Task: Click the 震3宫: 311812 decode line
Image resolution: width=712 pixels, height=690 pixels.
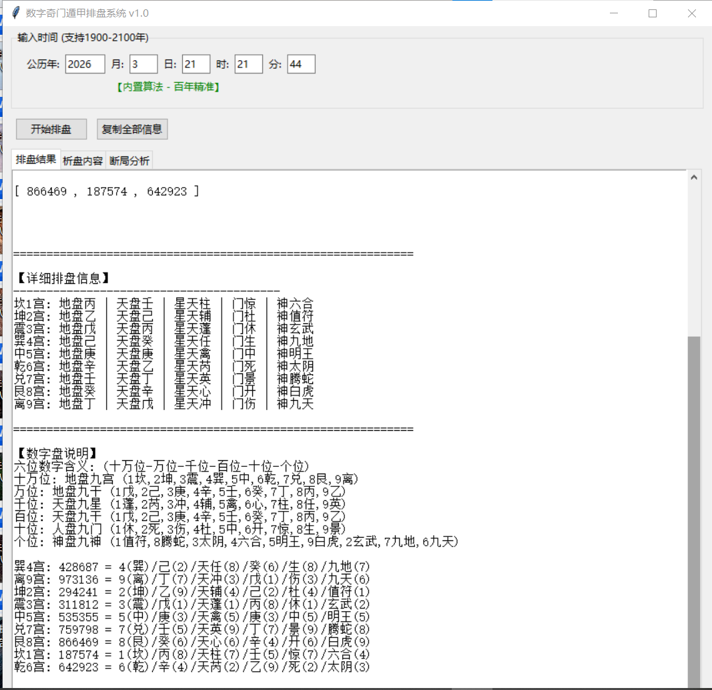Action: coord(192,604)
